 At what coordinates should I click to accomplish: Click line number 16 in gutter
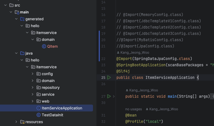click(103, 15)
